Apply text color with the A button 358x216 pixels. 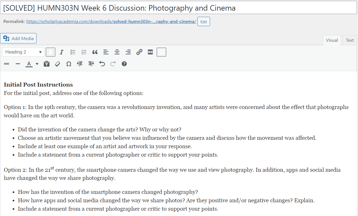click(29, 64)
